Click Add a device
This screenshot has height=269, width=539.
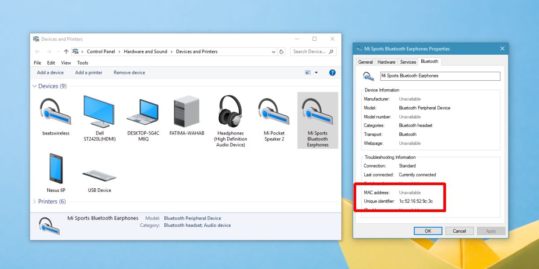tap(50, 72)
